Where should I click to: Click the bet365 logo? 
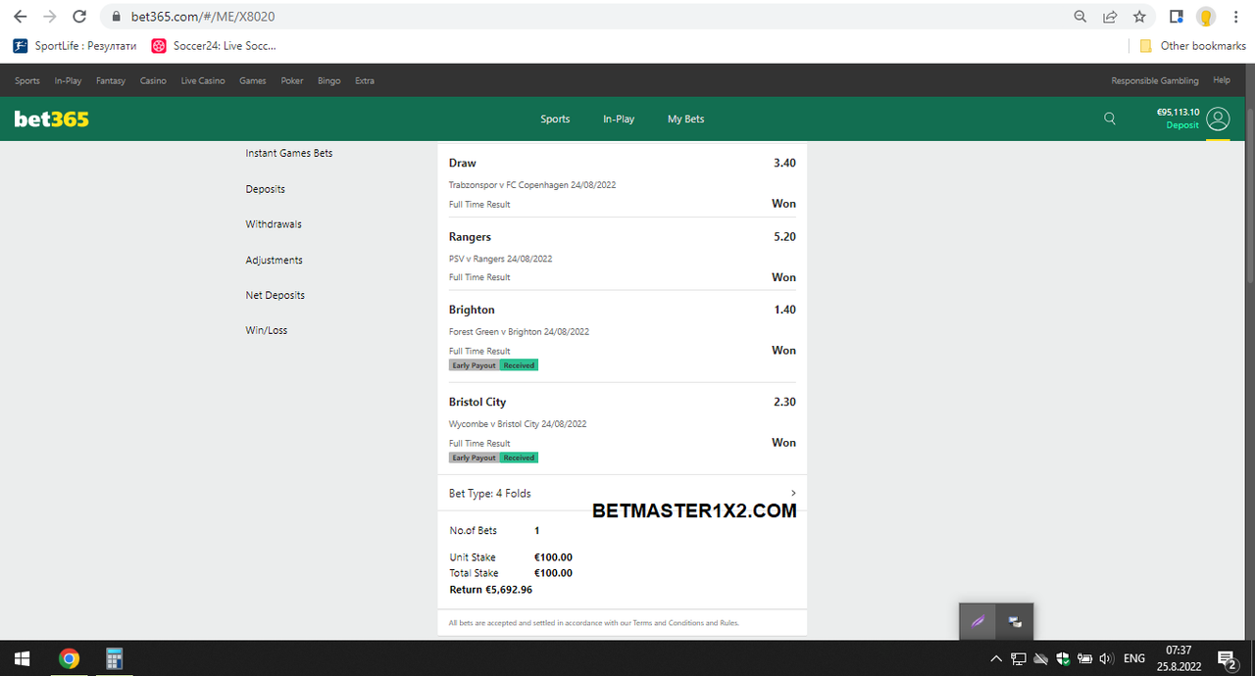tap(51, 119)
